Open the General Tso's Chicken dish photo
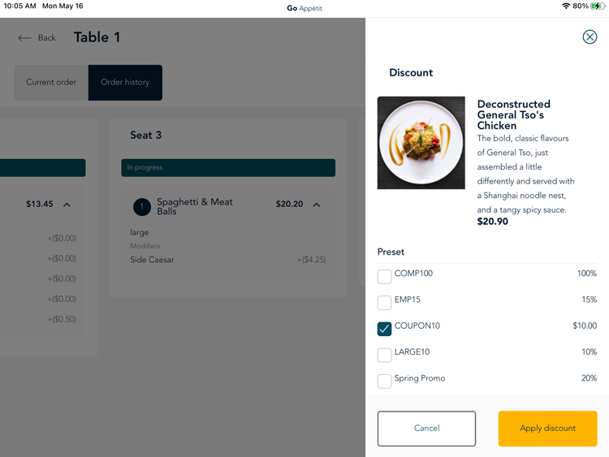Screen dimensions: 609x457 [x=421, y=143]
